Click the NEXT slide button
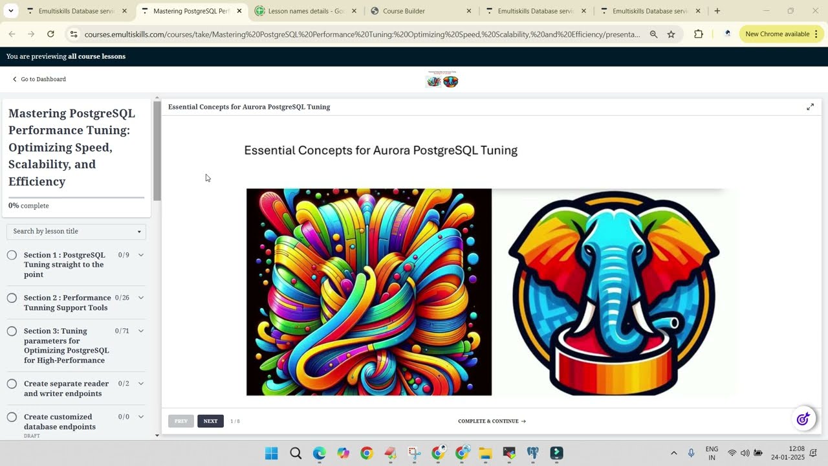 coord(210,421)
